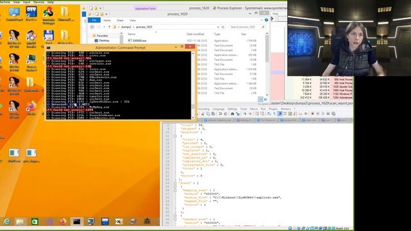Open the Home ribbon tab in Explorer
411x231 pixels.
click(107, 20)
